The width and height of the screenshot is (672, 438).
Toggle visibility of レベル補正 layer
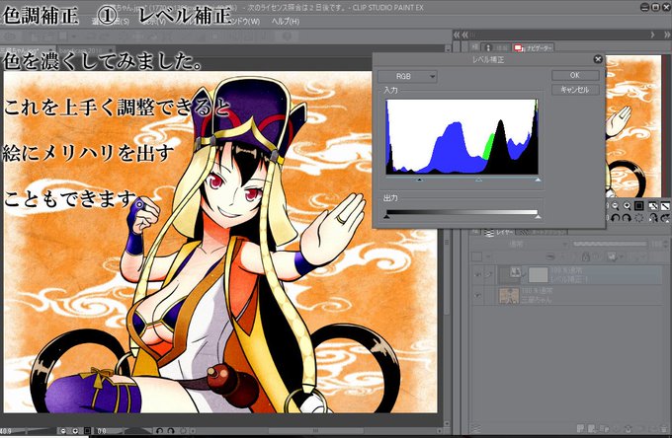[x=477, y=275]
